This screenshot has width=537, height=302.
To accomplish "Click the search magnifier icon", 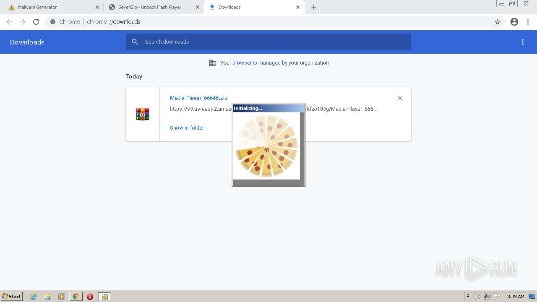I will click(135, 42).
